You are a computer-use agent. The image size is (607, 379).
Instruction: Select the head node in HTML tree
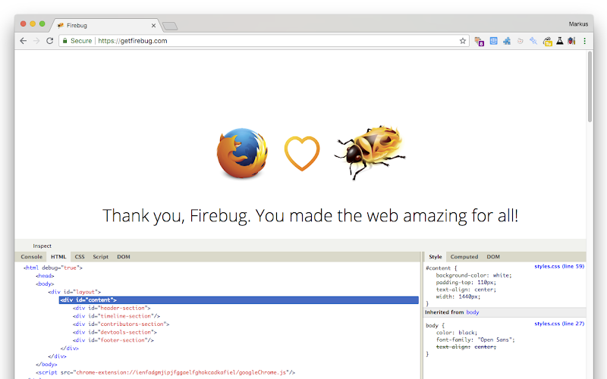[45, 276]
